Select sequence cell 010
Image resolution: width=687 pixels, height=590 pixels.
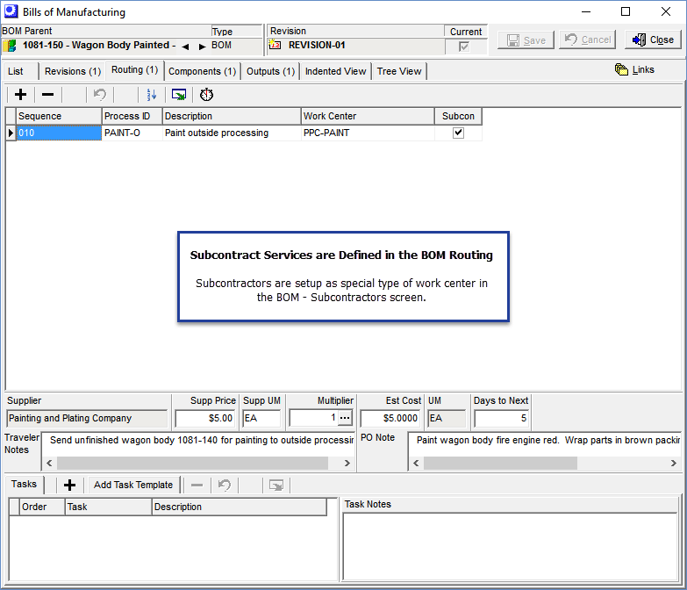coord(59,133)
